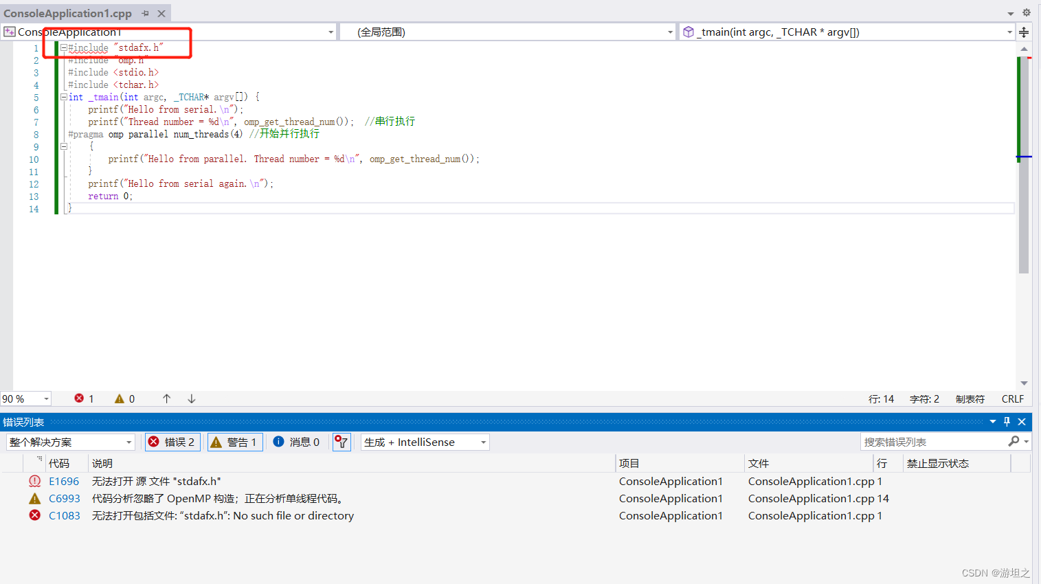The width and height of the screenshot is (1041, 584).
Task: Select the '无法打开 源 文件 "stdafx.h"' description
Action: [157, 482]
